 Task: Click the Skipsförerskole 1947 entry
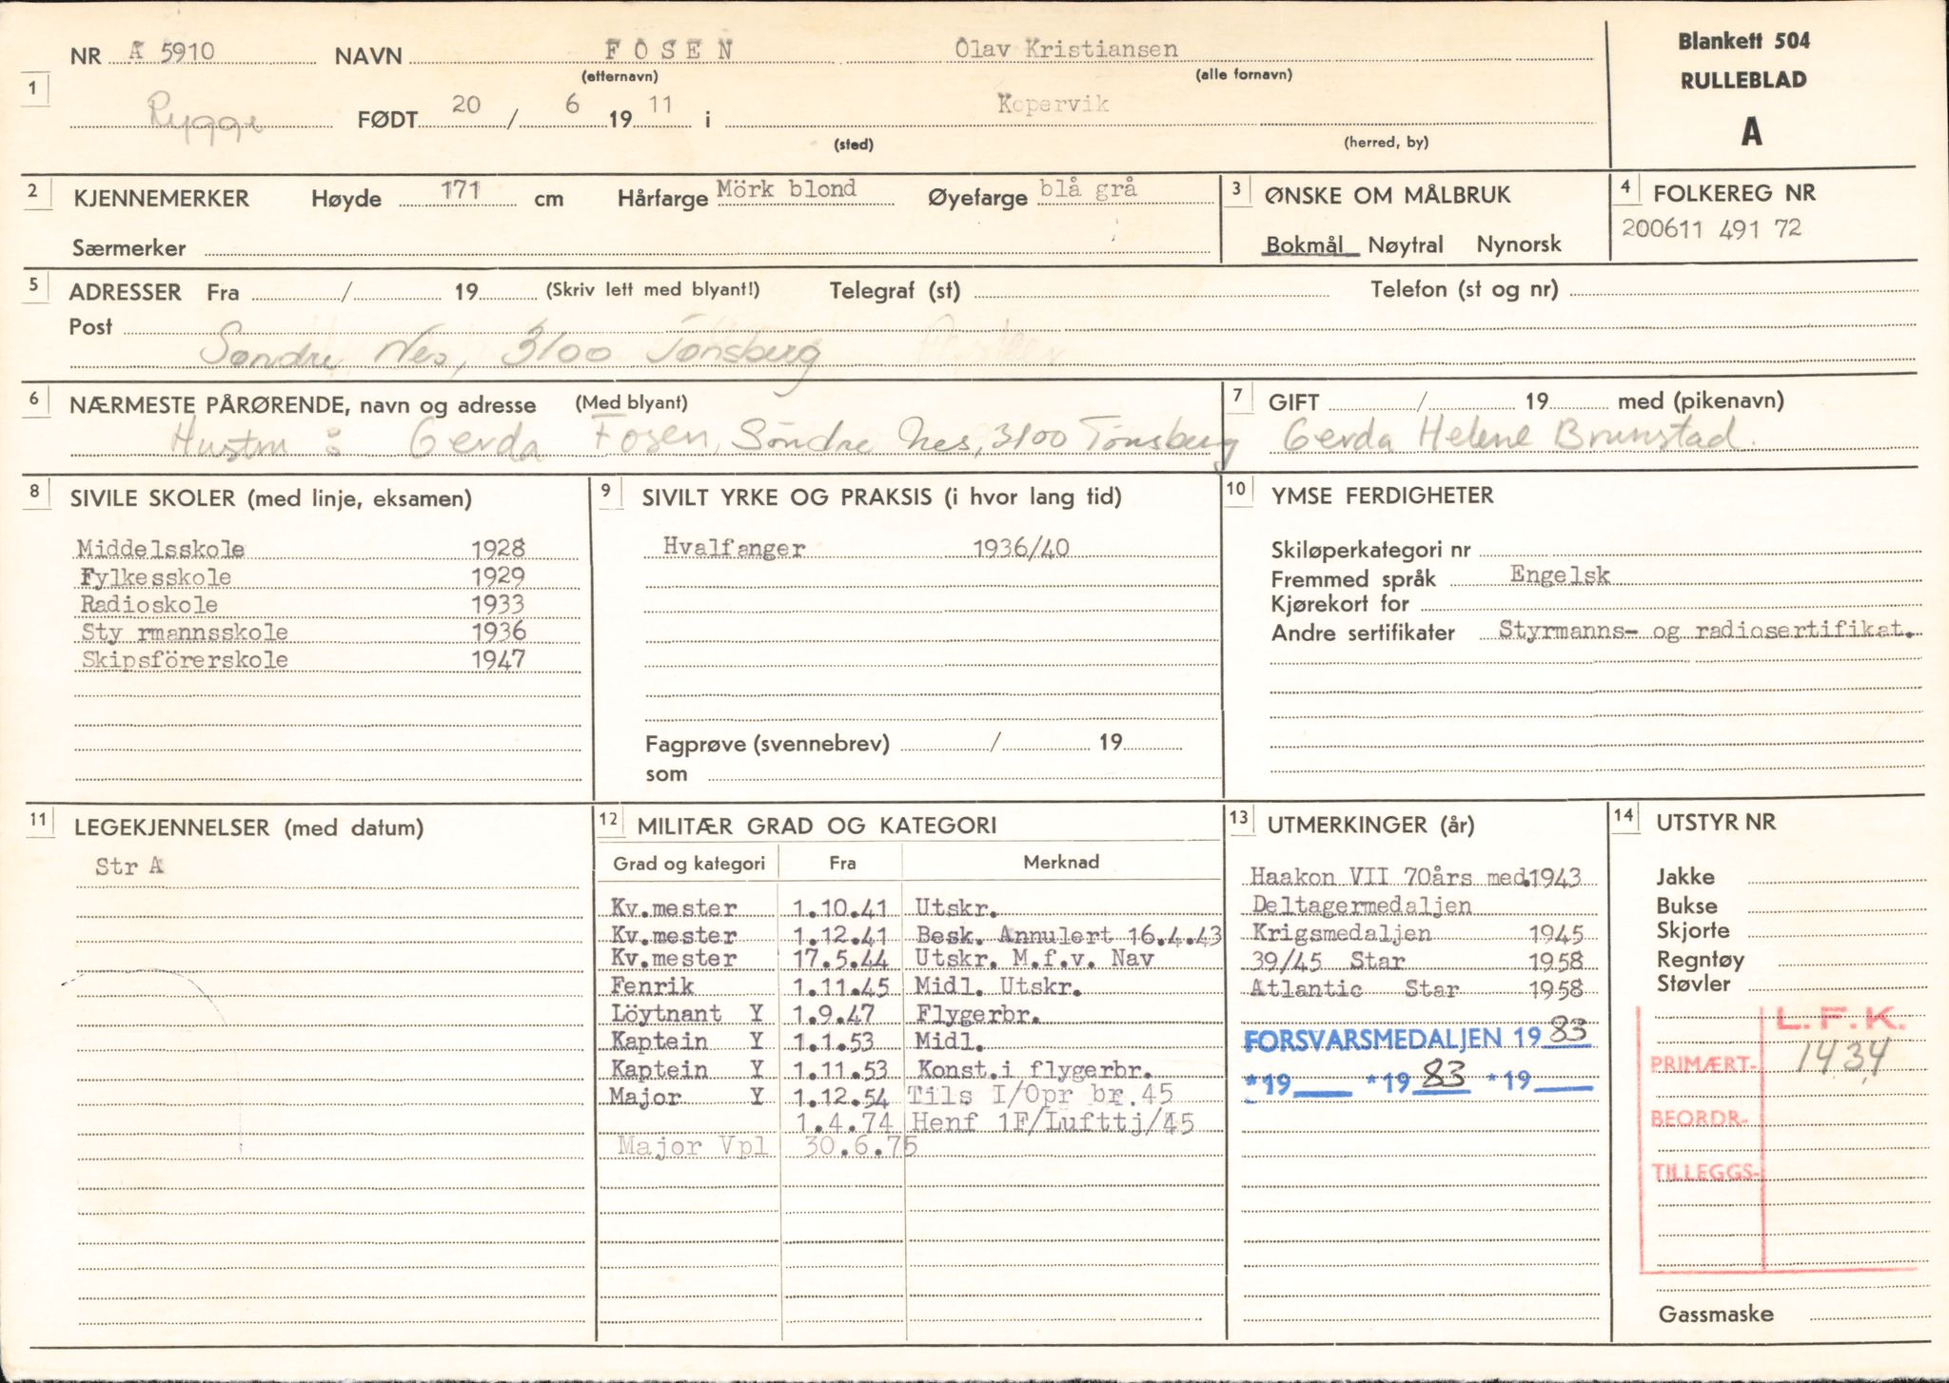point(303,659)
